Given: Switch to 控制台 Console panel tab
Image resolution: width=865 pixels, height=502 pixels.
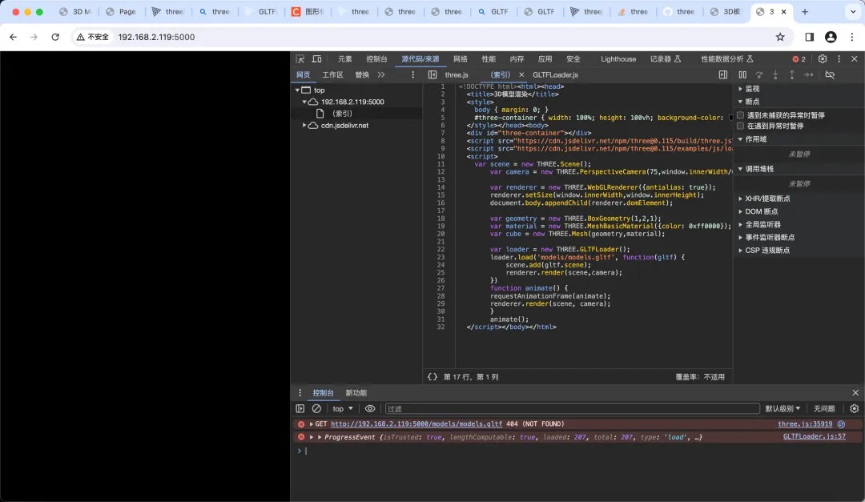Looking at the screenshot, I should point(376,59).
